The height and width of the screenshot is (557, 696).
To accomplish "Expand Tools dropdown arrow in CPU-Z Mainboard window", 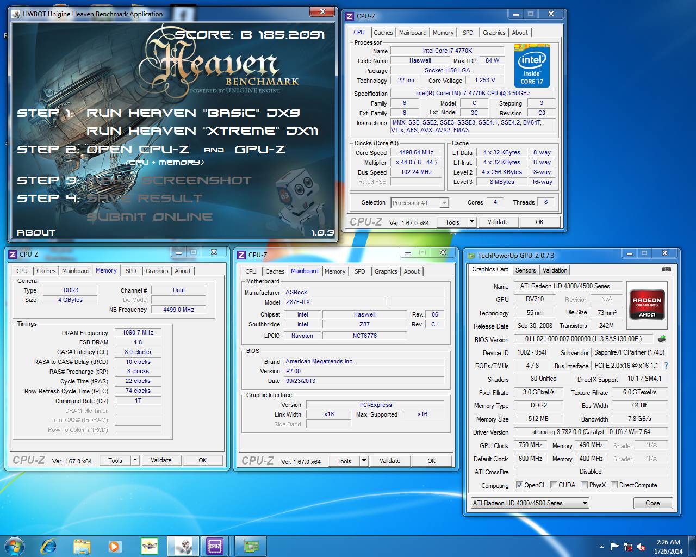I will click(364, 461).
